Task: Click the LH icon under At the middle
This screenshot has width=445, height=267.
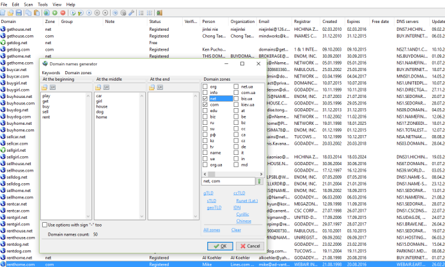Action: 107,86
